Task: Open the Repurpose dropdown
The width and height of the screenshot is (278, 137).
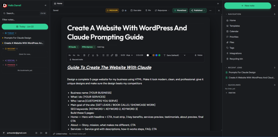Action: tap(162, 11)
